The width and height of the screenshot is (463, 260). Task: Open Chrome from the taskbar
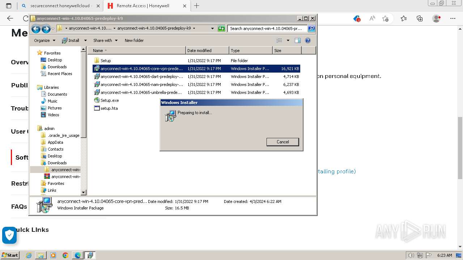tap(65, 255)
